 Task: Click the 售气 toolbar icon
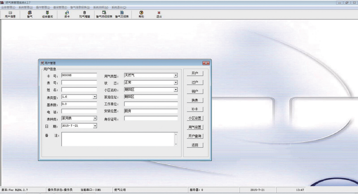(29, 14)
